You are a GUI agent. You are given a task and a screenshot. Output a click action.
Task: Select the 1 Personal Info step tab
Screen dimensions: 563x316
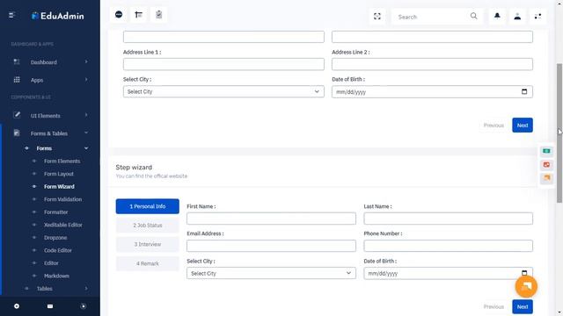(x=147, y=206)
